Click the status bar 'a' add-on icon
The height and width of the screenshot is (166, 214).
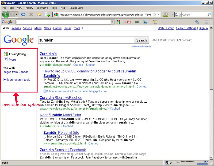click(167, 163)
